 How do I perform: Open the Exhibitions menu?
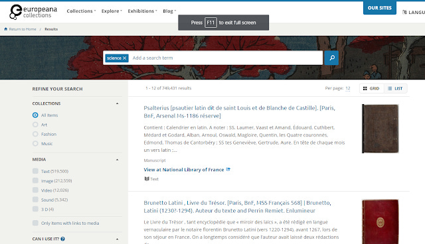[142, 11]
